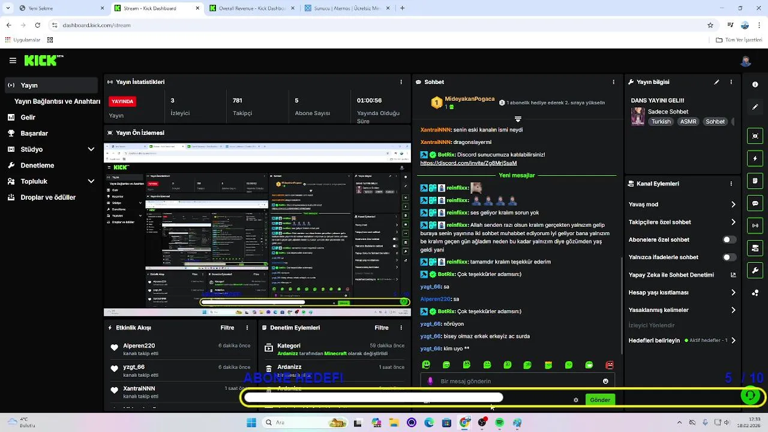
Task: Open Yasaklanmış kelimeler chevron
Action: [x=733, y=310]
